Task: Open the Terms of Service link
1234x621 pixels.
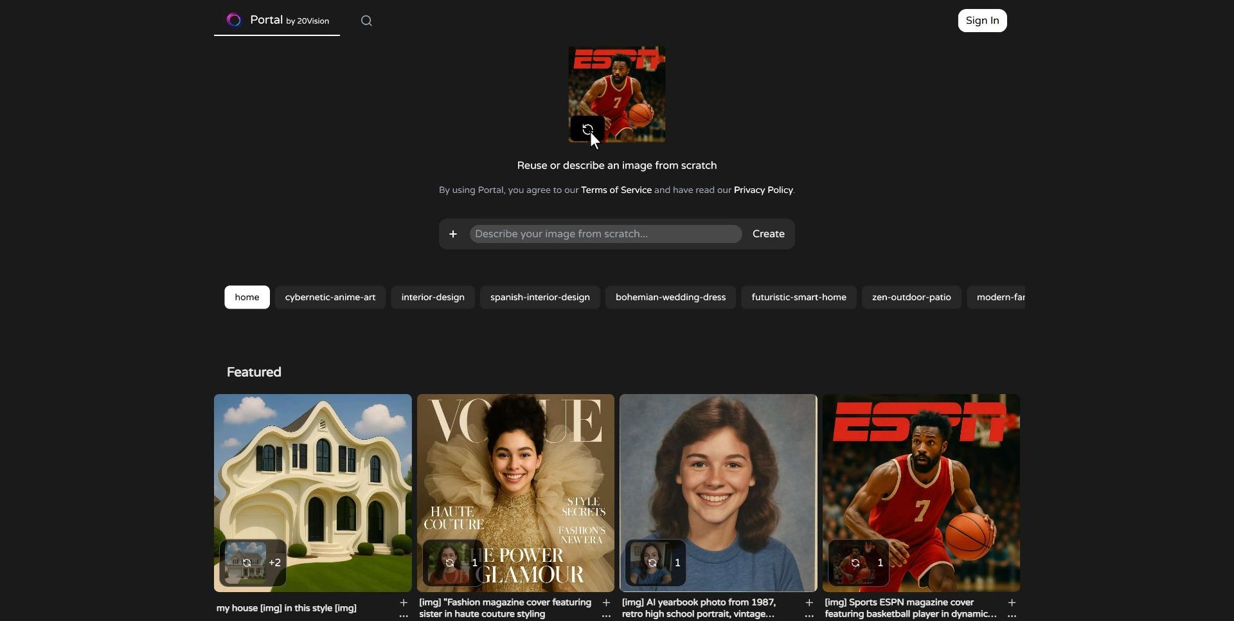Action: (616, 190)
